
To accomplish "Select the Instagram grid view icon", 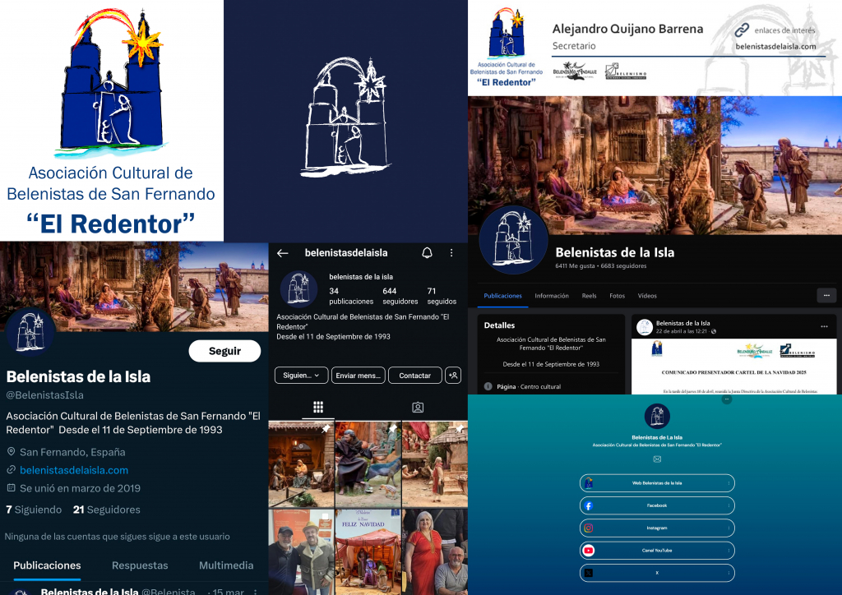I will [x=318, y=407].
